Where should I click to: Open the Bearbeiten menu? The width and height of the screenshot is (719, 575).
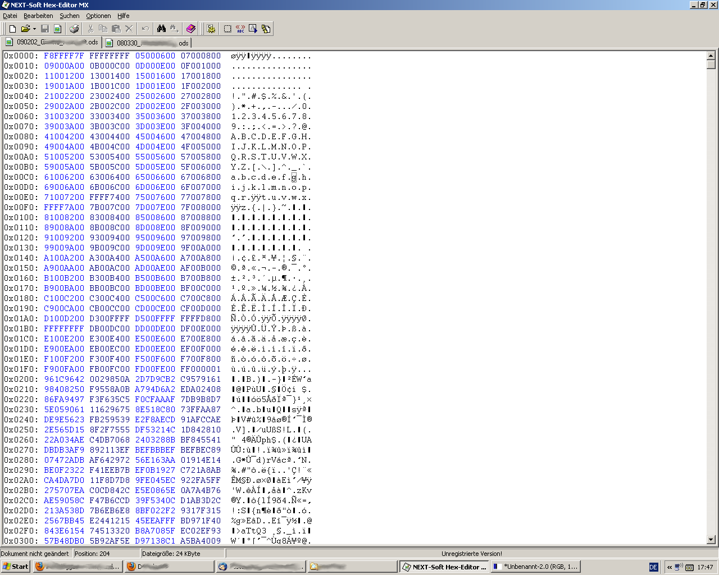click(x=38, y=16)
